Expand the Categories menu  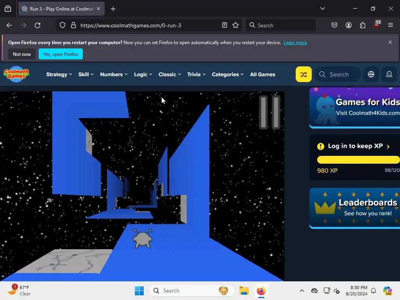click(228, 74)
